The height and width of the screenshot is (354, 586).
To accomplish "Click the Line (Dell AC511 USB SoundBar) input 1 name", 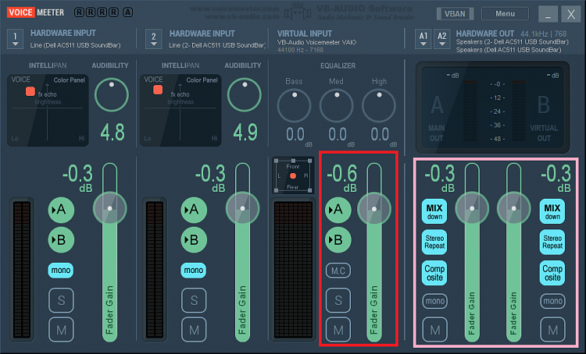I will 76,45.
